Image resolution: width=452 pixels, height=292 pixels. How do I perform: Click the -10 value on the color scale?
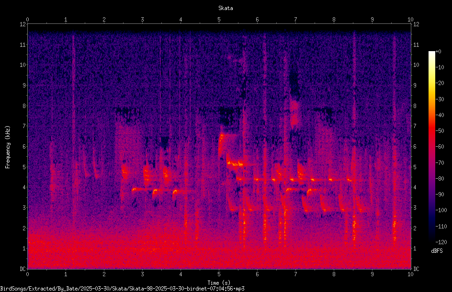[x=440, y=67]
